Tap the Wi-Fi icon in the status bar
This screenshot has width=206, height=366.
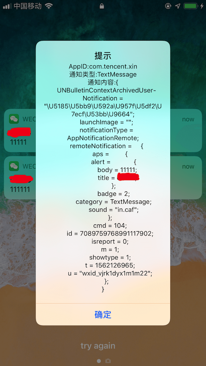49,6
